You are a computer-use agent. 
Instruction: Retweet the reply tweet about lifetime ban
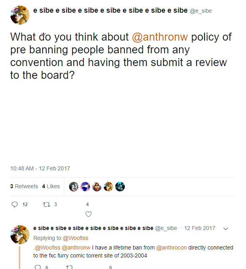click(x=69, y=267)
